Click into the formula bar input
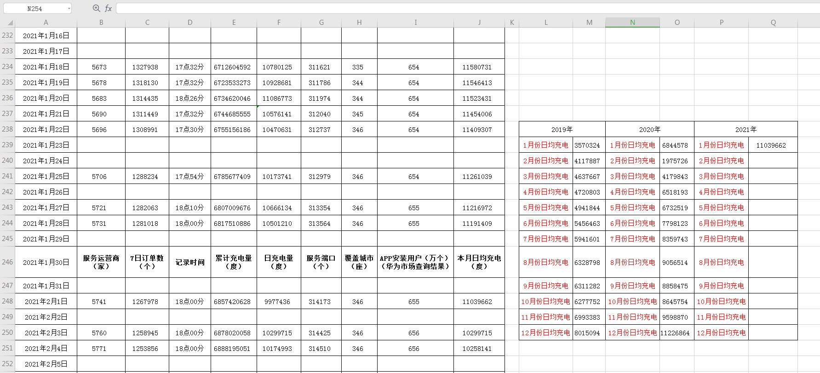The height and width of the screenshot is (373, 820). 467,8
